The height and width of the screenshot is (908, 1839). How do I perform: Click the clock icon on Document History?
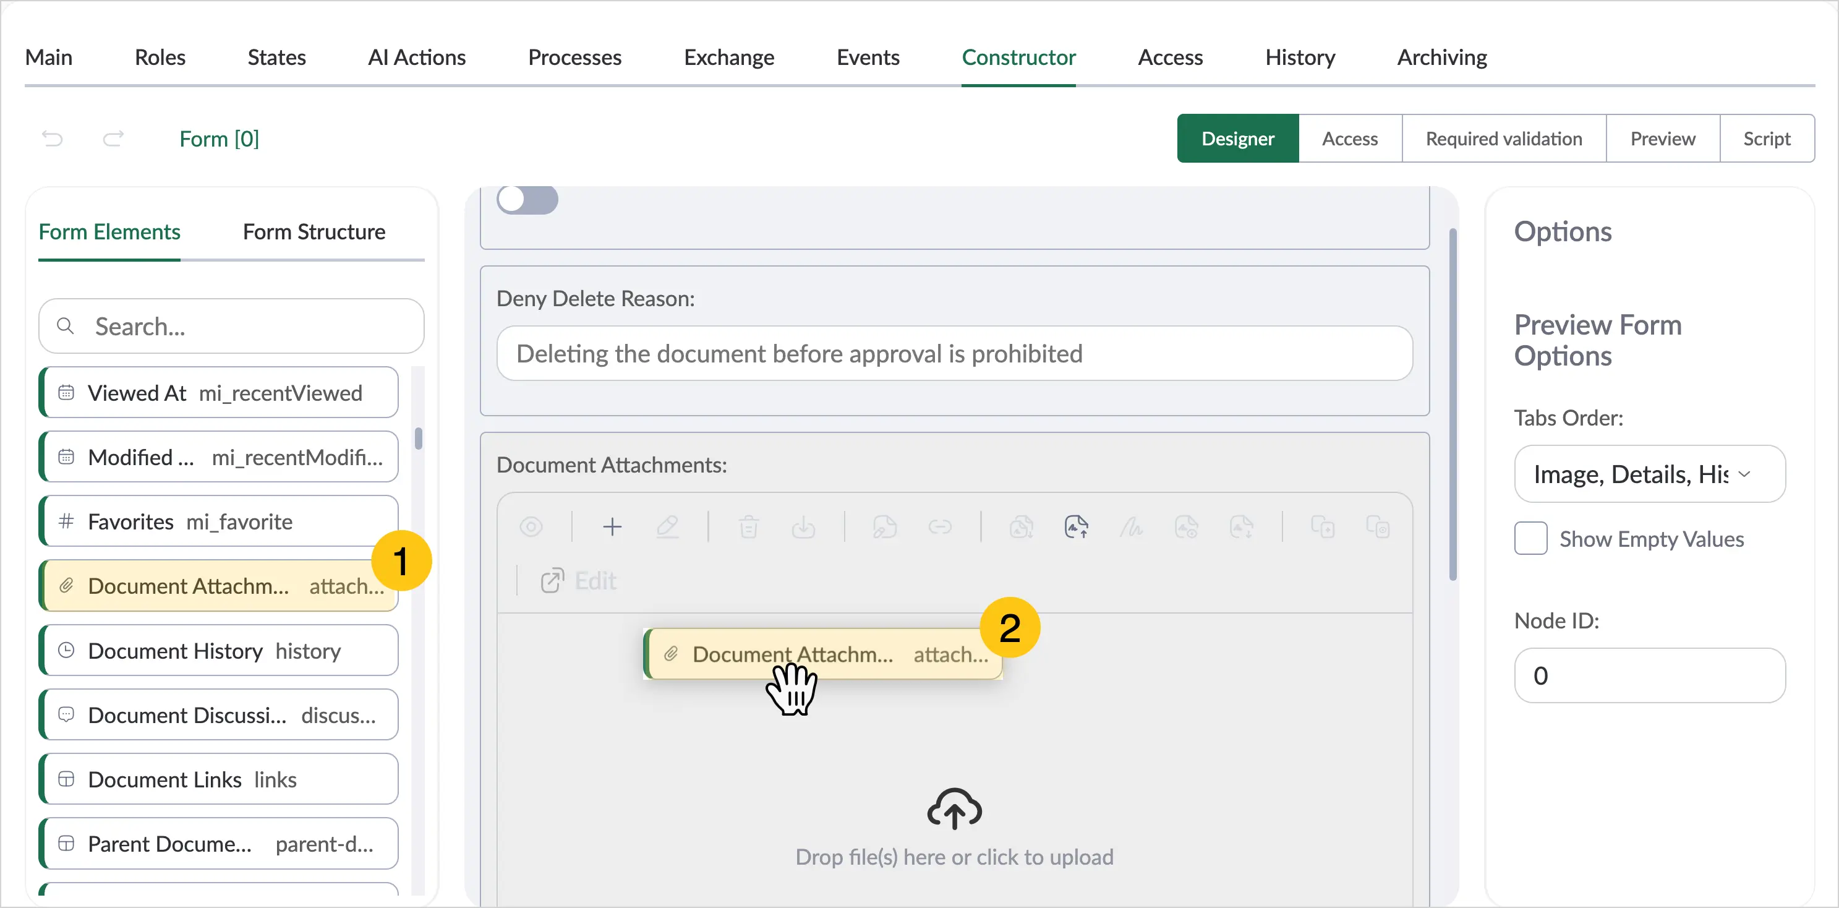tap(66, 649)
